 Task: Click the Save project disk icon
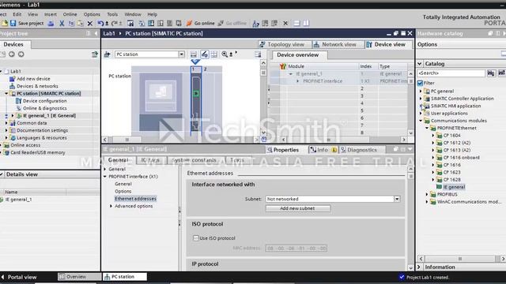13,23
